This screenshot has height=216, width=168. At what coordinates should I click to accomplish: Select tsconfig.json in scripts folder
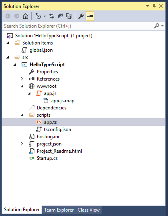(x=58, y=129)
